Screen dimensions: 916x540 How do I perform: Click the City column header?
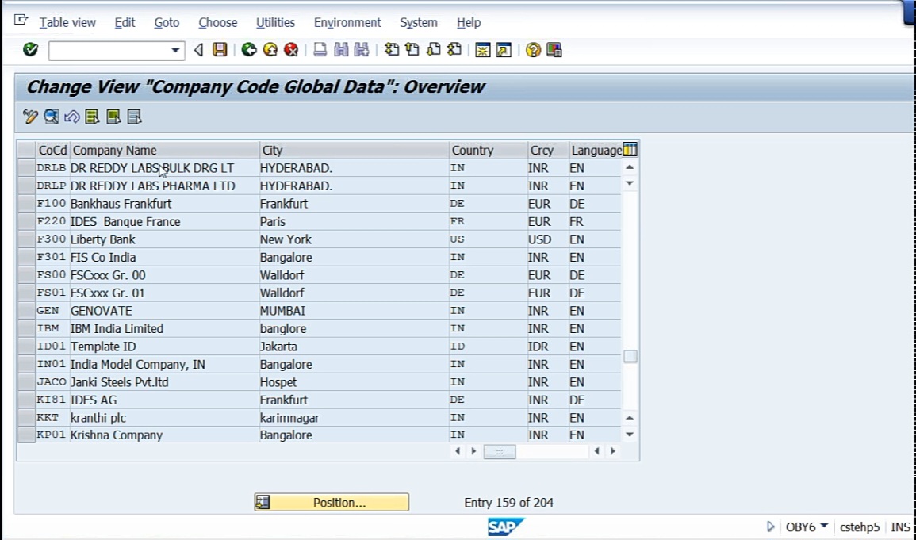[x=354, y=150]
